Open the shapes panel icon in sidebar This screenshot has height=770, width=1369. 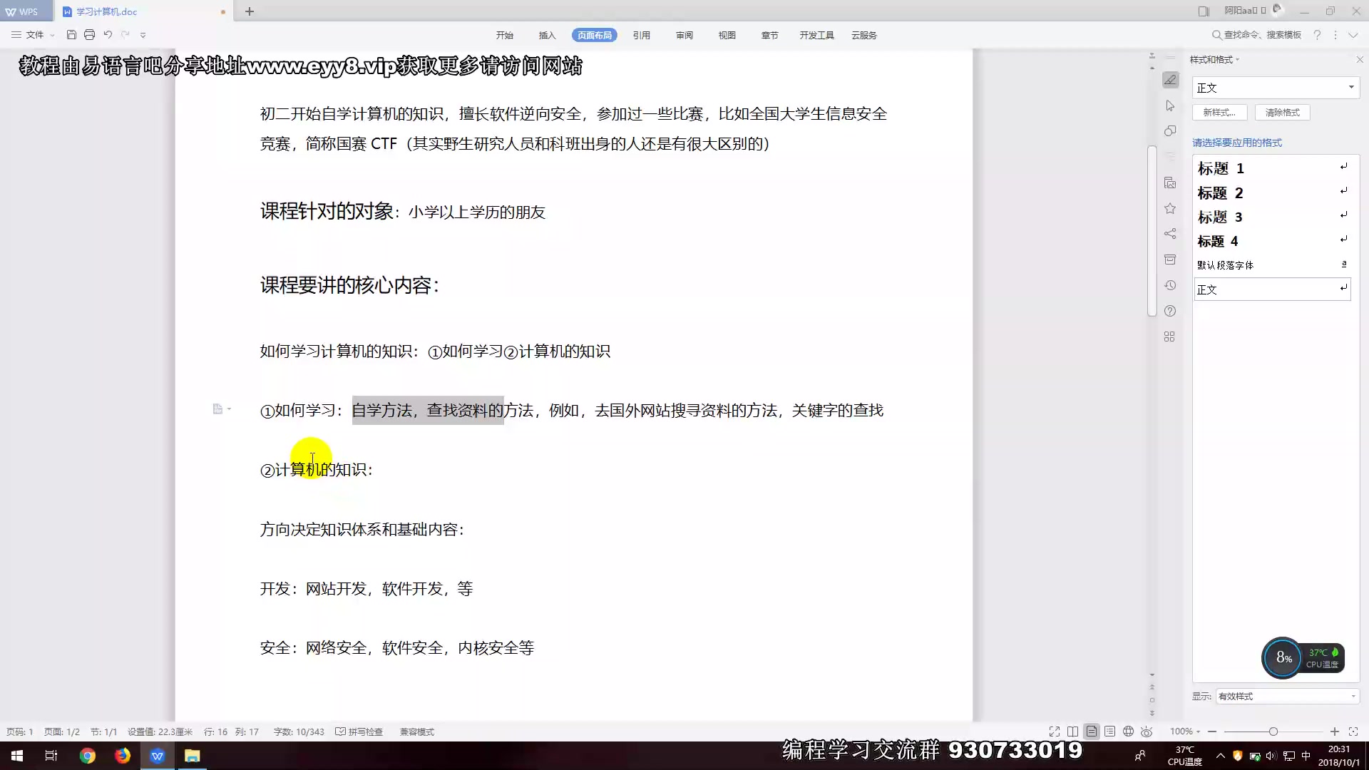click(x=1170, y=131)
